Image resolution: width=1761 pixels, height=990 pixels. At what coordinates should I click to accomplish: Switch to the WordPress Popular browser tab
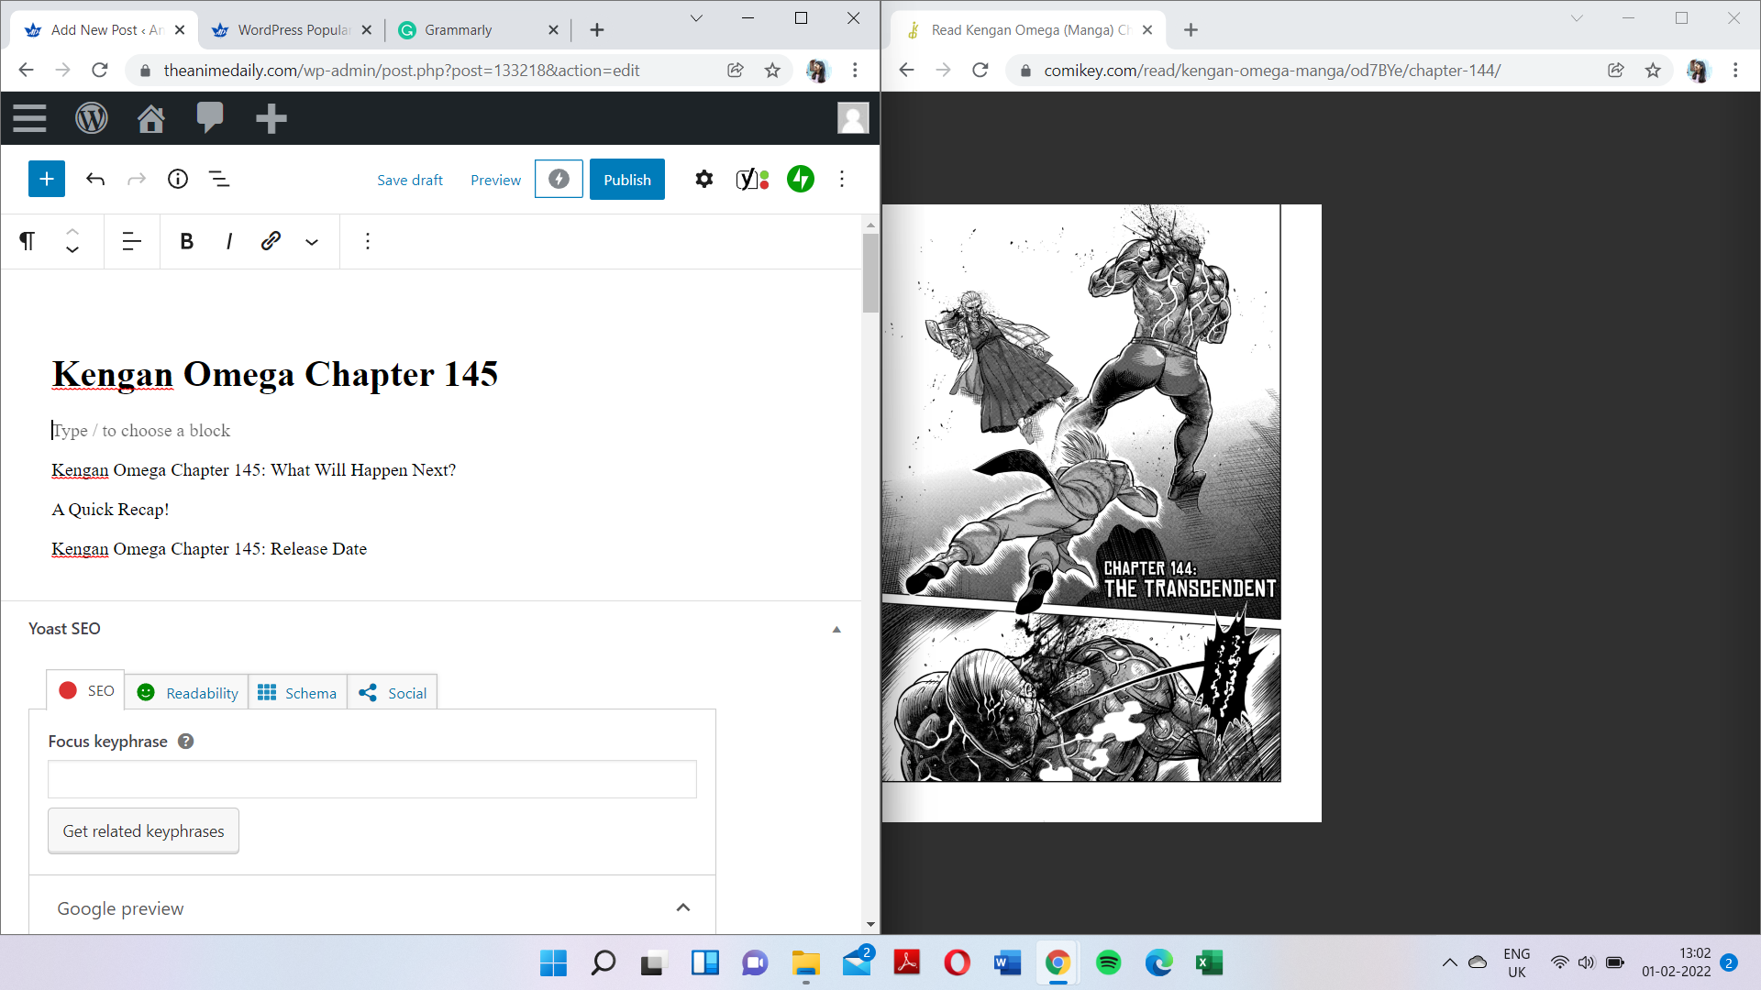point(290,30)
